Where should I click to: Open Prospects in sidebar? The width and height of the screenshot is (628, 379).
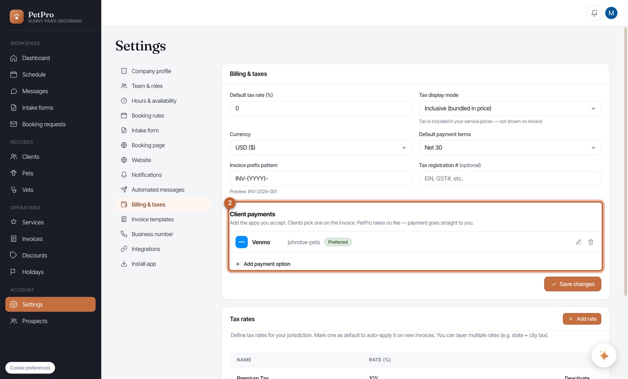(50, 321)
